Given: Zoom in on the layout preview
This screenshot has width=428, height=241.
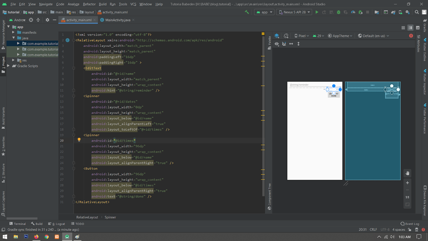Looking at the screenshot, I should point(407,183).
